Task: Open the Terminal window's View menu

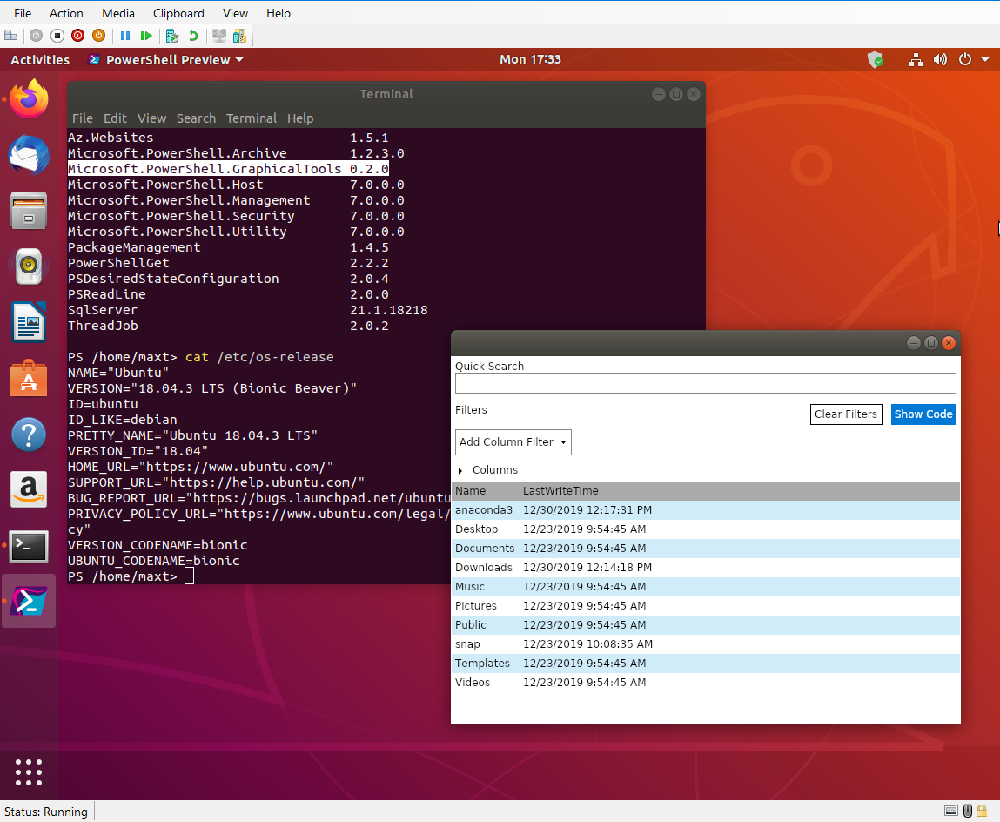Action: tap(151, 118)
